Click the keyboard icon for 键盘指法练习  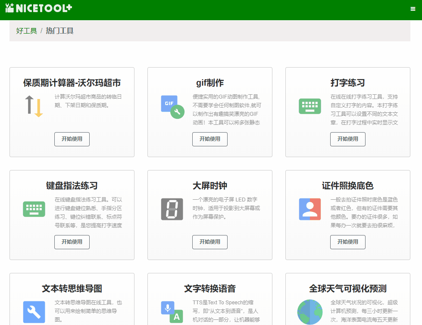click(34, 209)
